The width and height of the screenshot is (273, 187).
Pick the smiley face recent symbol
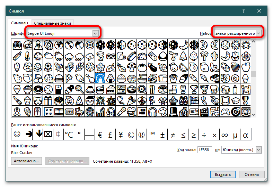click(x=17, y=134)
